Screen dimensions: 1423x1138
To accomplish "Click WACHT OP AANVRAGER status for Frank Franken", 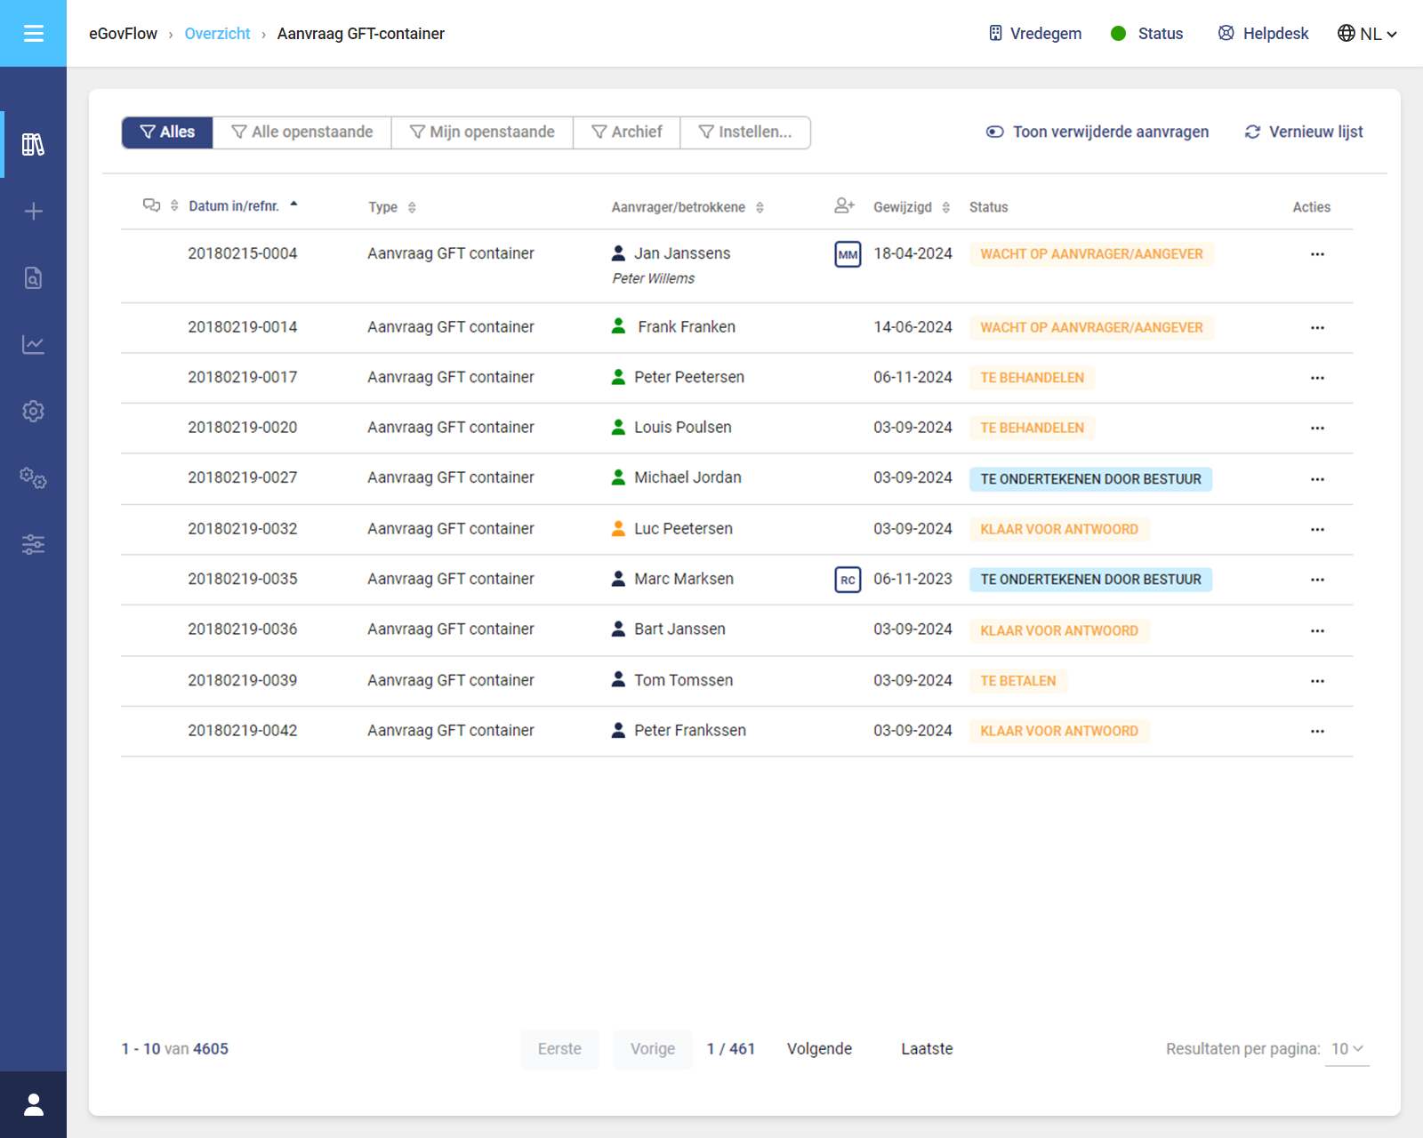I will pos(1091,328).
